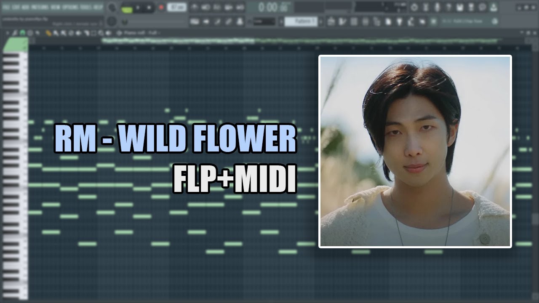The image size is (539, 303).
Task: Open news panel settings gear
Action: coord(495,21)
